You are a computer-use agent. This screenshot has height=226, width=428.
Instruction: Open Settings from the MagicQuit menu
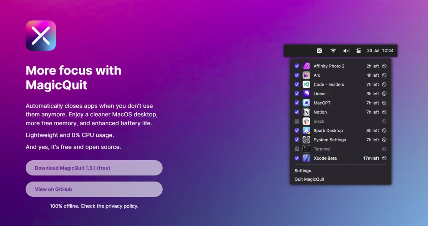(x=303, y=171)
